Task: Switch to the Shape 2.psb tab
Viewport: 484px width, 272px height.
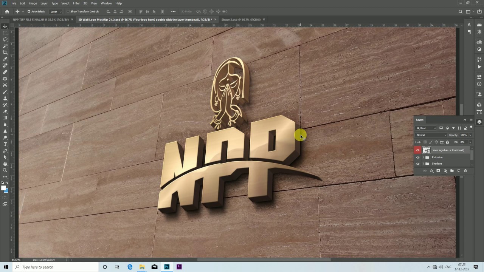Action: (241, 19)
